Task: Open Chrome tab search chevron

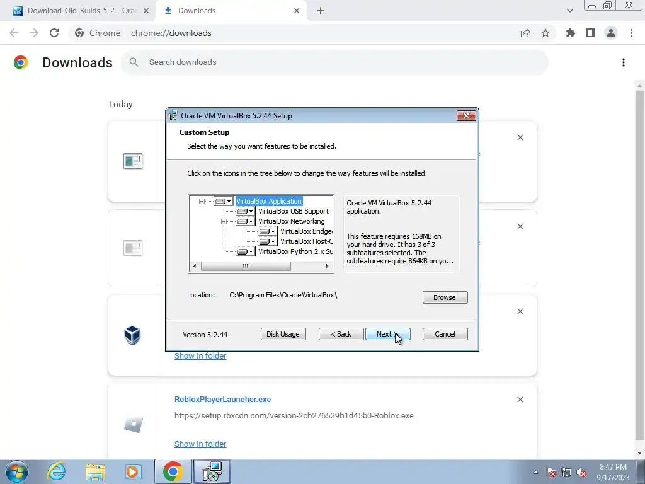Action: click(569, 11)
